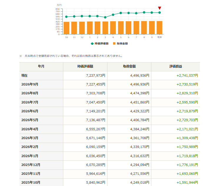Select value 7,227,455円
Screen dimensions: 212x186
coord(96,84)
